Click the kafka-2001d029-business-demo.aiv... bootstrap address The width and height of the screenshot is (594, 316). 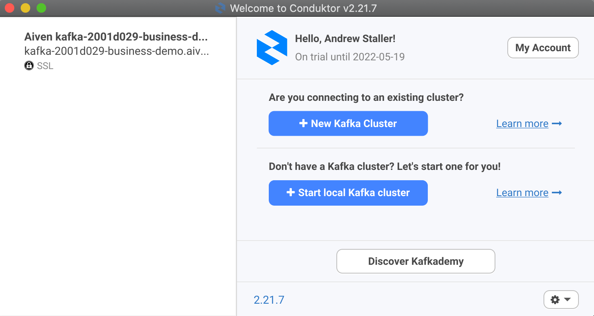[x=116, y=52]
